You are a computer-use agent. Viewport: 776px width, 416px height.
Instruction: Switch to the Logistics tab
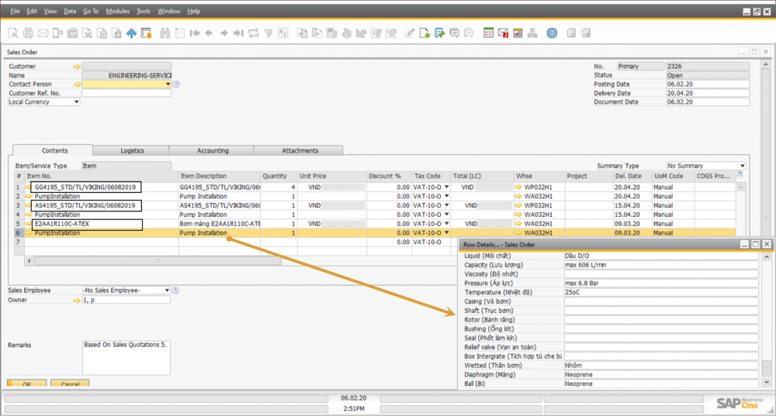pos(132,151)
